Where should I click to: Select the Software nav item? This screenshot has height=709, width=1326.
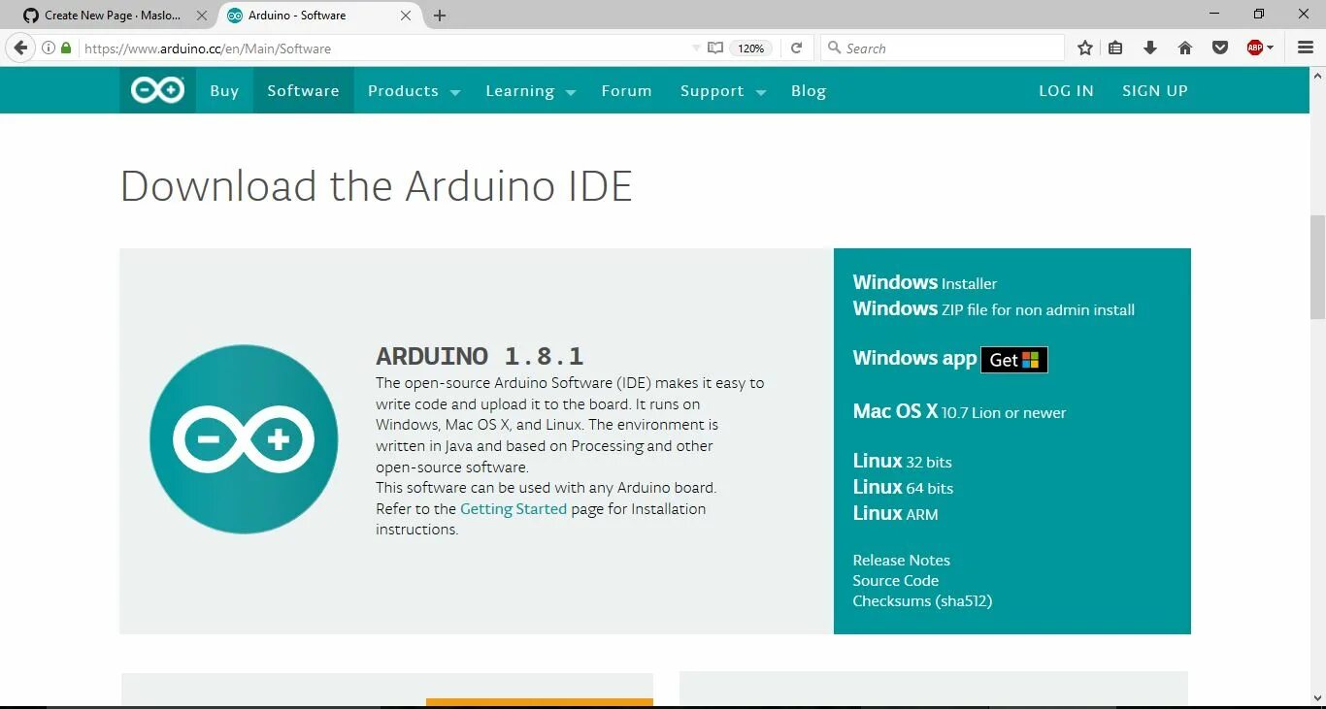[303, 90]
